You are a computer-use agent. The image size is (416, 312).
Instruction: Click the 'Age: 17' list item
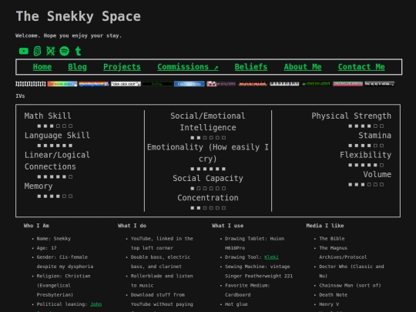pyautogui.click(x=46, y=248)
